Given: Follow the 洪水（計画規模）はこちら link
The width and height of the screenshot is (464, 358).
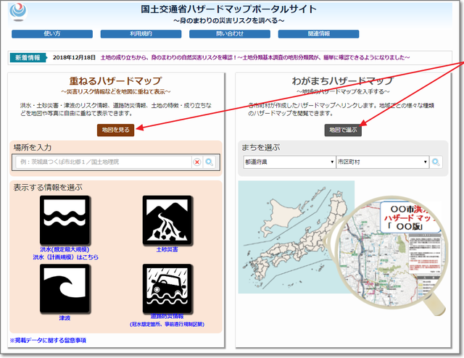Looking at the screenshot, I should [63, 257].
